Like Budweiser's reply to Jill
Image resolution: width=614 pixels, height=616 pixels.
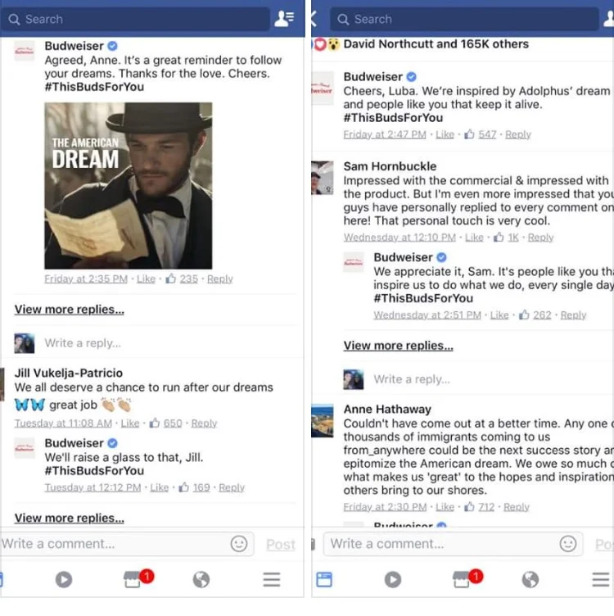[x=160, y=487]
